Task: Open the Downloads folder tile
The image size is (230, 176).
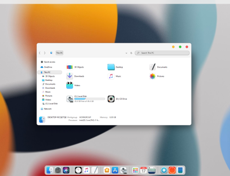Action: click(x=75, y=76)
